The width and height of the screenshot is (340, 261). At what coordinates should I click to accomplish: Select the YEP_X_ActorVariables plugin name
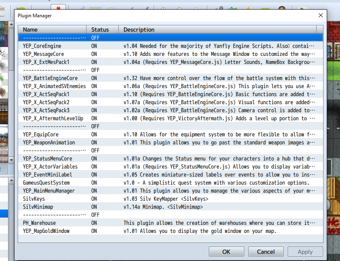point(50,166)
